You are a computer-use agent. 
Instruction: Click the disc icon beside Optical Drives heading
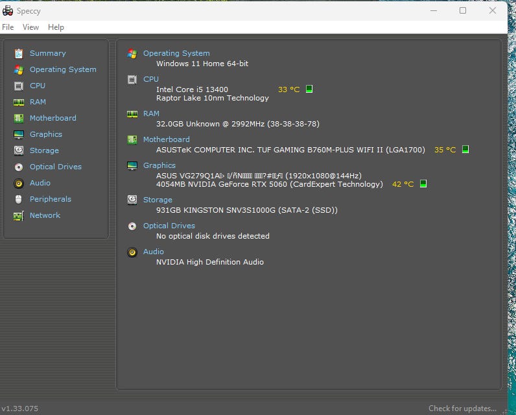tap(132, 226)
